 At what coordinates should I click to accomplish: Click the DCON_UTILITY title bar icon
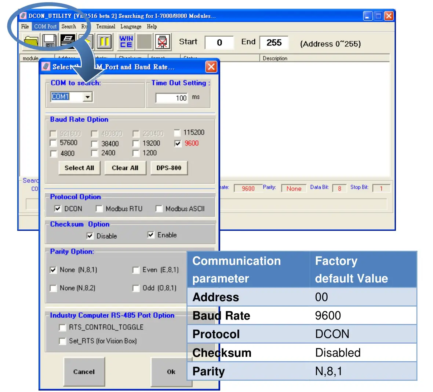tap(22, 16)
